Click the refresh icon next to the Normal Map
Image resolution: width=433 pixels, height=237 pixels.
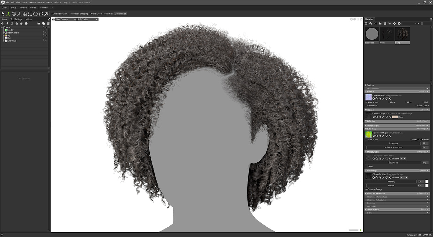click(387, 99)
